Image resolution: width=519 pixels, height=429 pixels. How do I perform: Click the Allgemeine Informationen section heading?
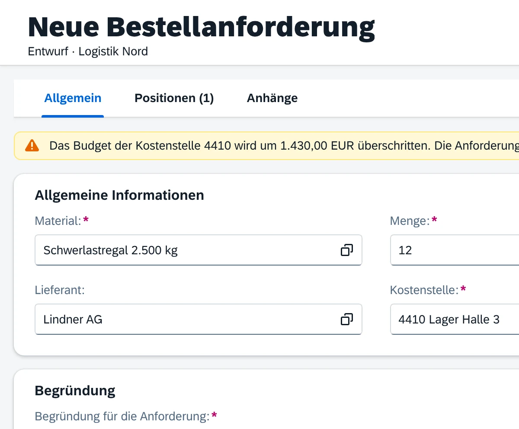point(119,195)
